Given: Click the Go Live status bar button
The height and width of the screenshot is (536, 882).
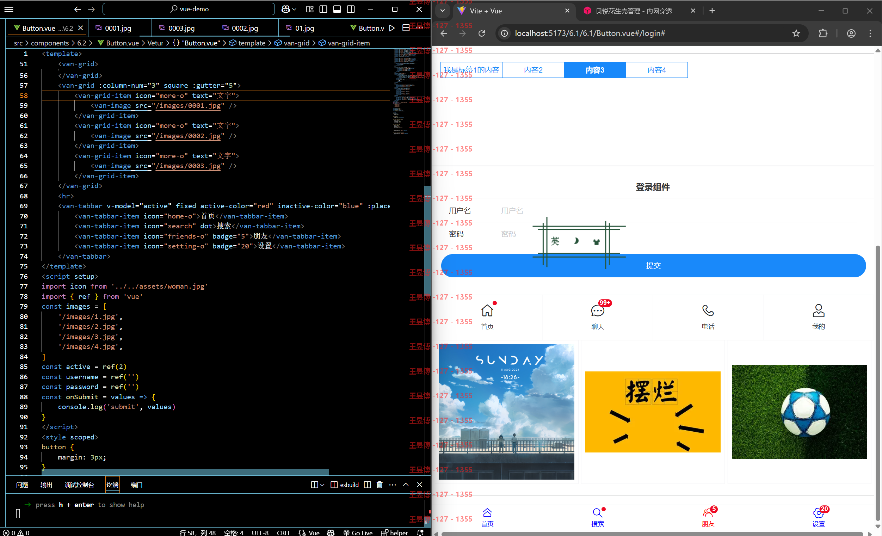Looking at the screenshot, I should pos(358,532).
